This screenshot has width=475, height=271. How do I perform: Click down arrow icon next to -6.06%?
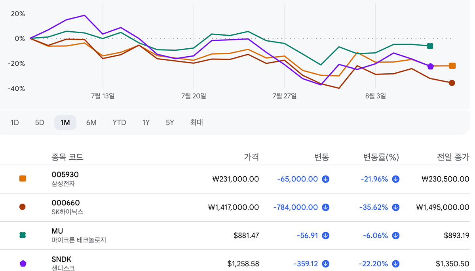[x=395, y=236]
